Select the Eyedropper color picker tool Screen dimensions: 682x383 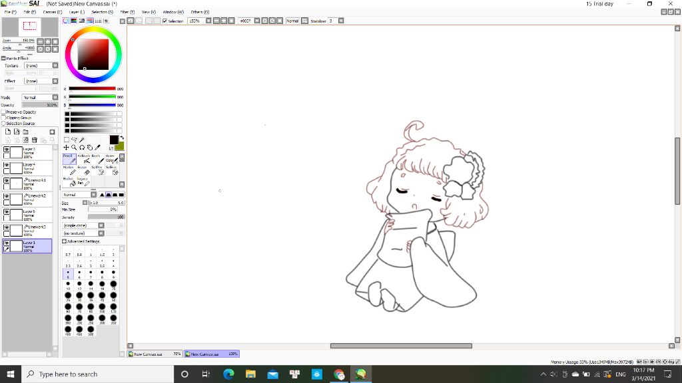97,148
